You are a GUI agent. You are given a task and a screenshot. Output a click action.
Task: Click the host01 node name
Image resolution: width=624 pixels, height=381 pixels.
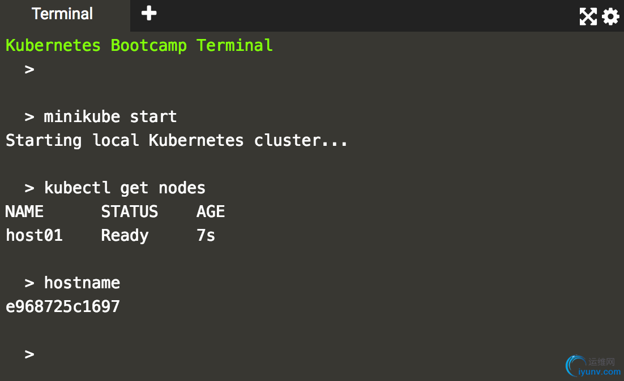[x=34, y=235]
